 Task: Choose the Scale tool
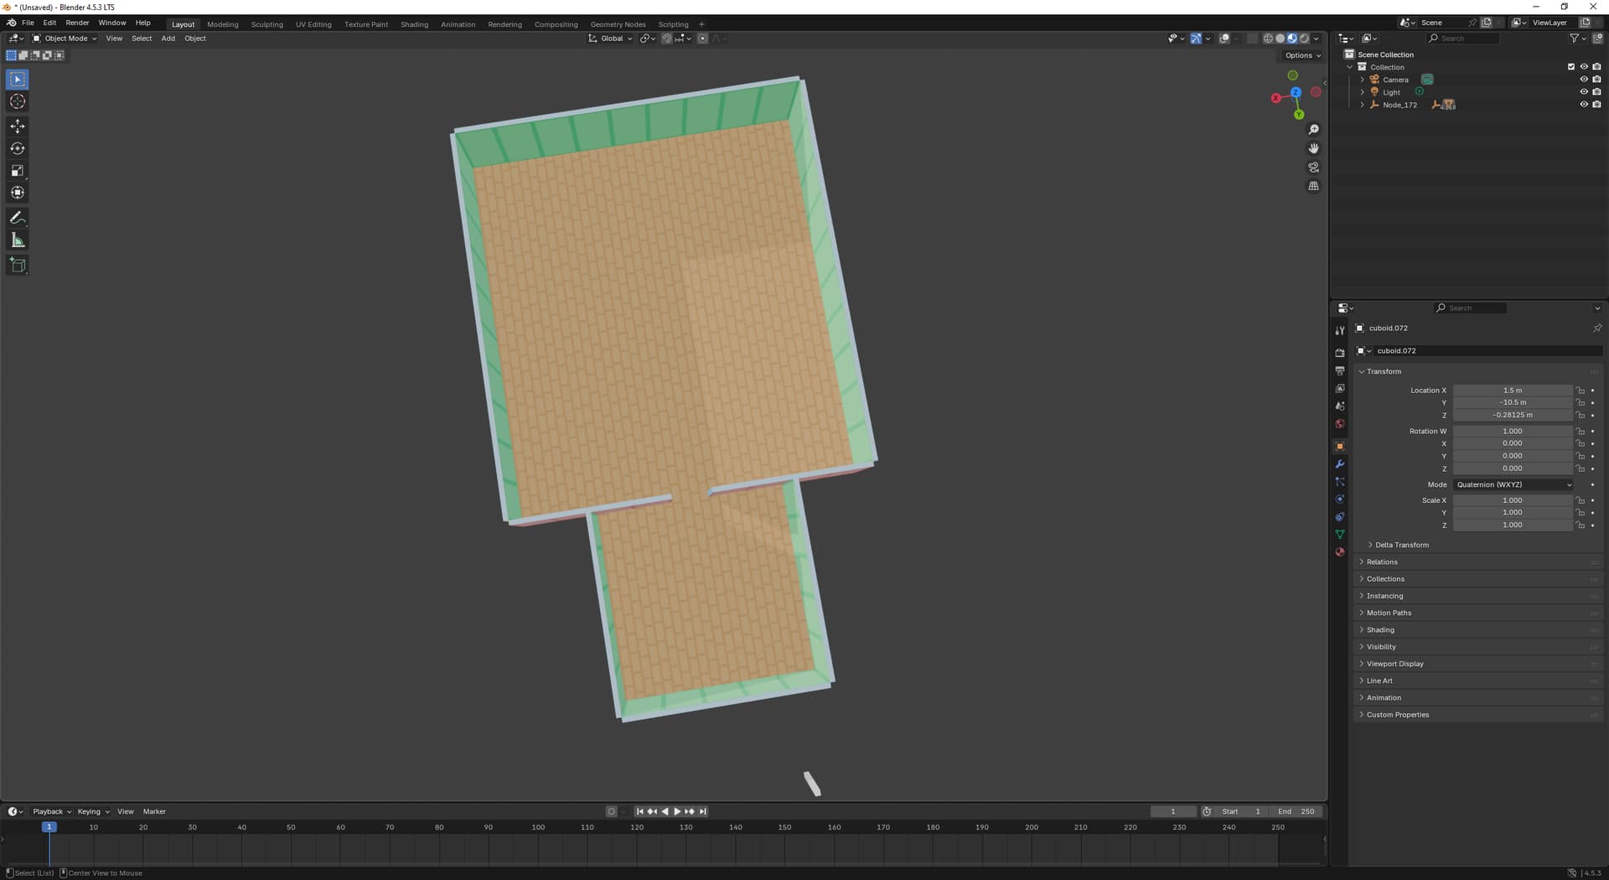[18, 171]
